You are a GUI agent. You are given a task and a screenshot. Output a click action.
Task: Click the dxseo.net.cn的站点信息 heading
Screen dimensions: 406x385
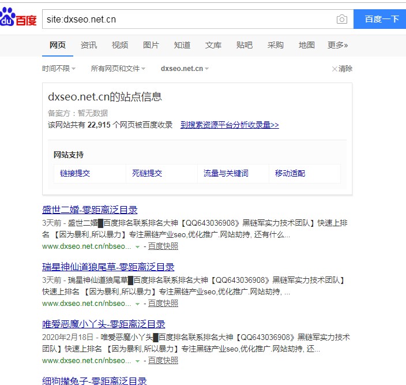[105, 97]
